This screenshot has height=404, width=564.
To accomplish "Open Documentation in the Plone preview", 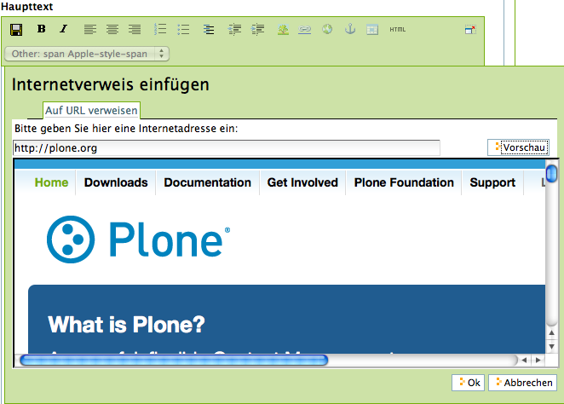I will coord(208,182).
